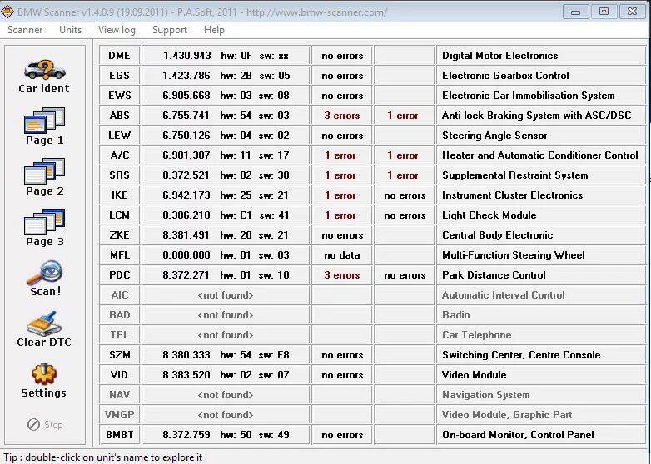
Task: Click the status bar tip text
Action: point(103,457)
